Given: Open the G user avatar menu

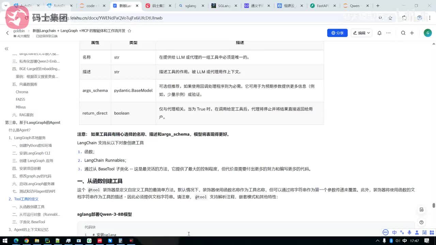Looking at the screenshot, I should [427, 33].
